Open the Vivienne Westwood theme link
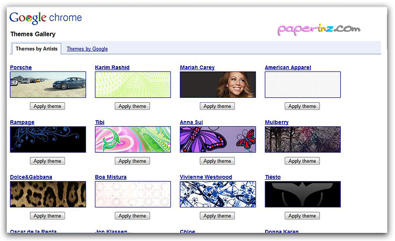Screen dimensions: 395x241 (x=206, y=177)
